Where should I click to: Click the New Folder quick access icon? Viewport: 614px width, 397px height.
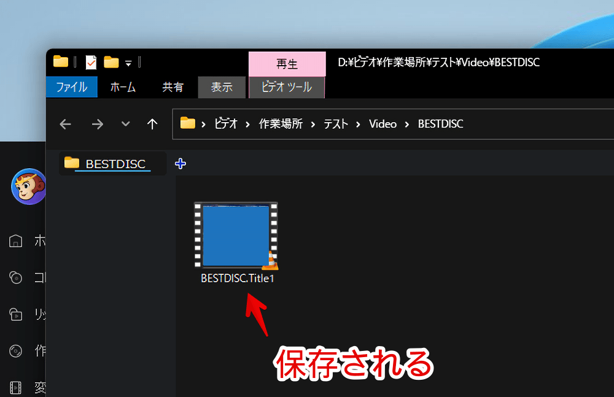click(111, 62)
